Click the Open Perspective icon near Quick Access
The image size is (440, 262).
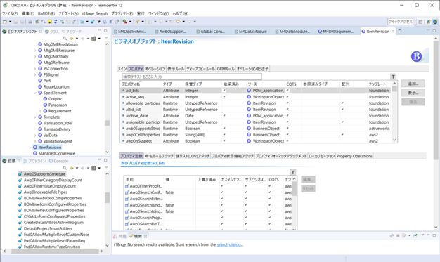coord(420,22)
